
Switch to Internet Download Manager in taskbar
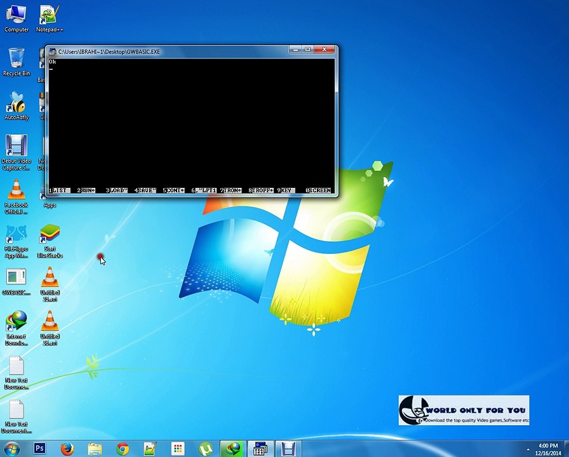(233, 449)
